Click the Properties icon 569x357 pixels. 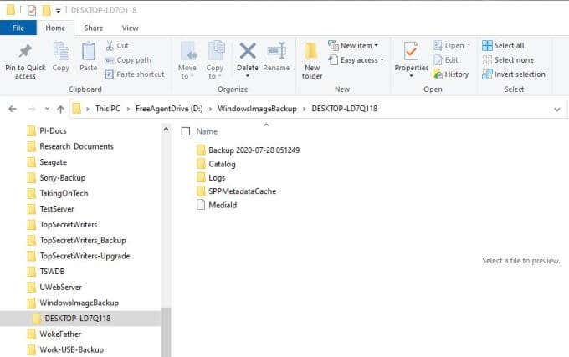tap(411, 52)
